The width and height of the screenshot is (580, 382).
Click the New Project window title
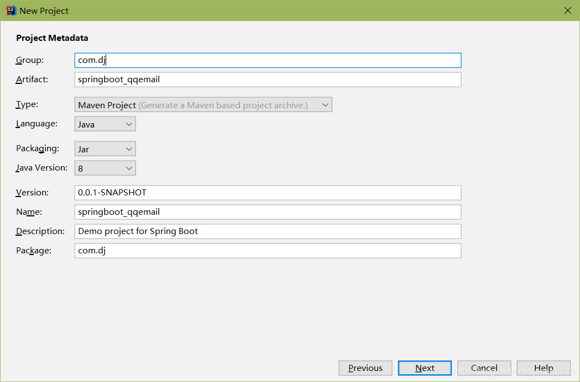pyautogui.click(x=44, y=10)
